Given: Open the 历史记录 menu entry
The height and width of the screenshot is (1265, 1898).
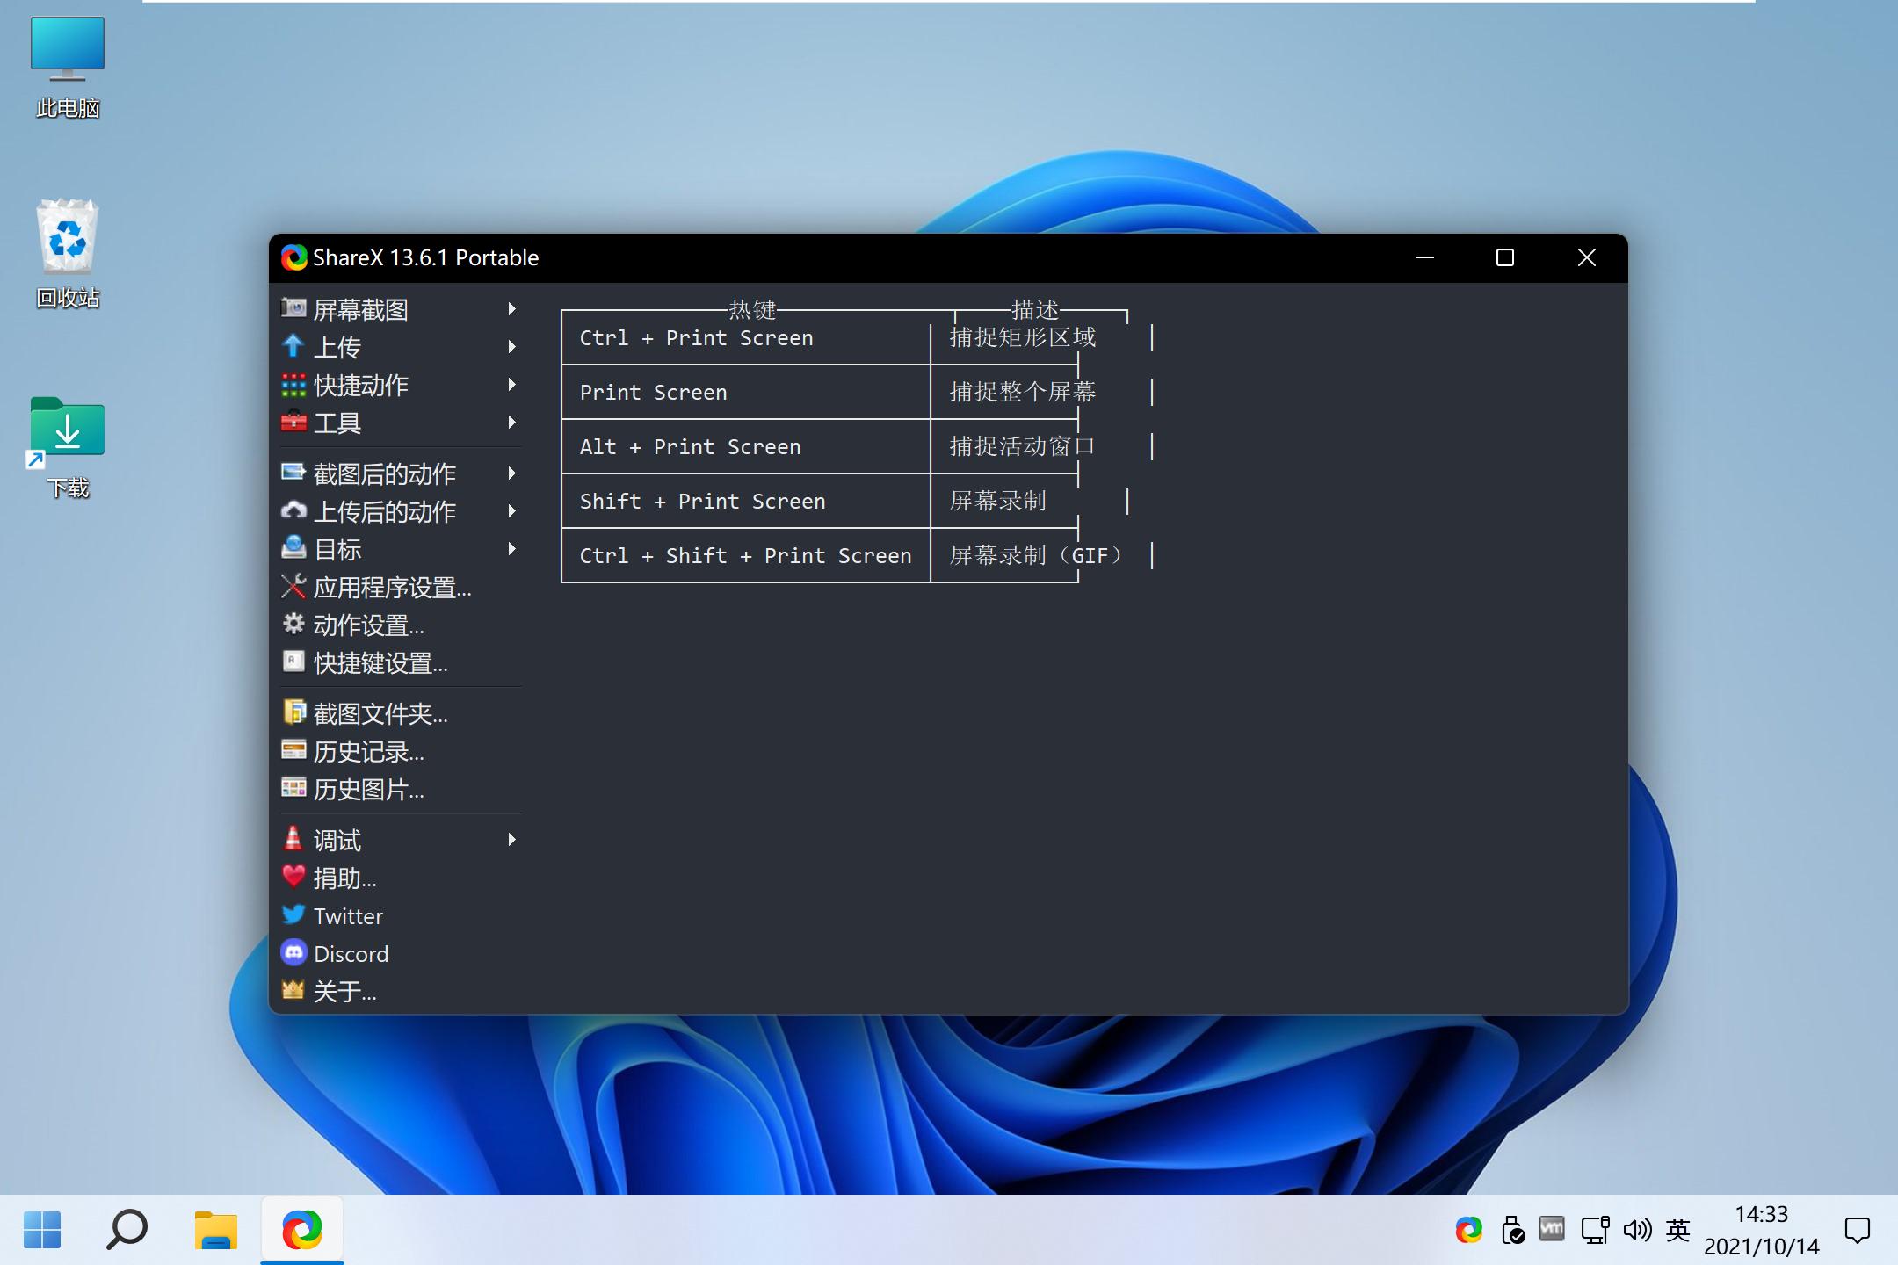Looking at the screenshot, I should [367, 751].
